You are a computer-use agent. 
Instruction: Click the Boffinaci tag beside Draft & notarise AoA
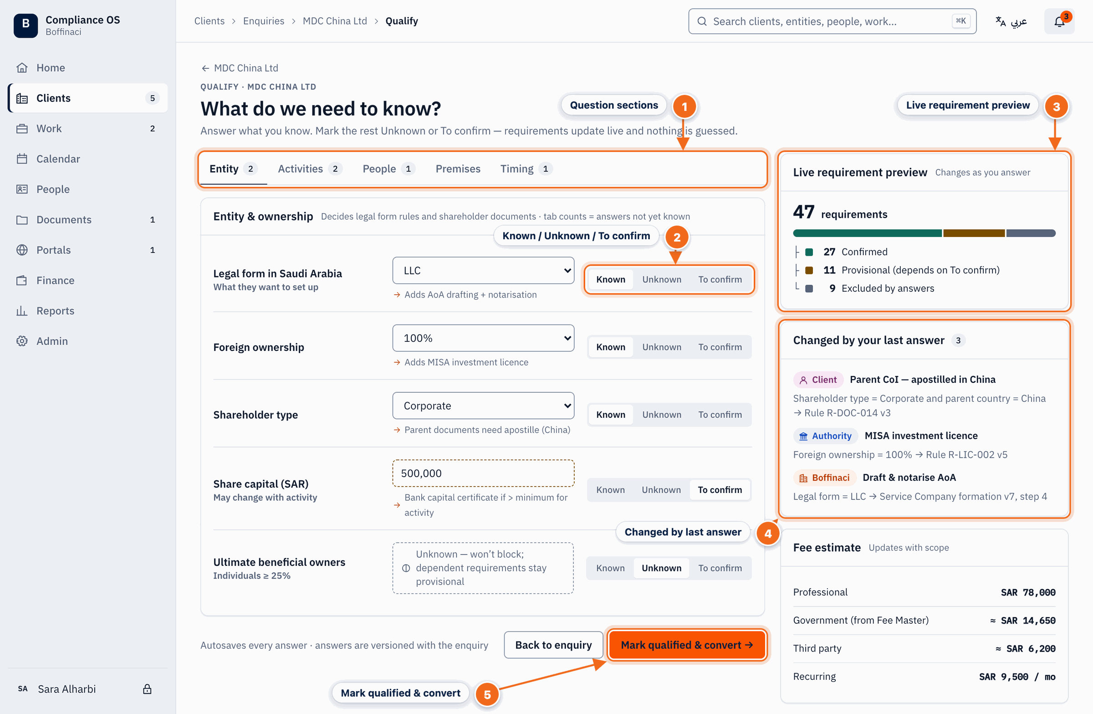[x=824, y=477]
